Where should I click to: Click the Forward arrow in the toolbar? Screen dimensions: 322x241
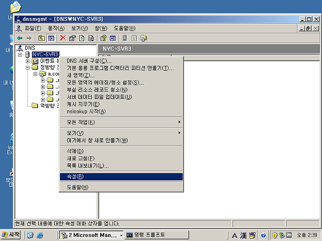(x=29, y=38)
